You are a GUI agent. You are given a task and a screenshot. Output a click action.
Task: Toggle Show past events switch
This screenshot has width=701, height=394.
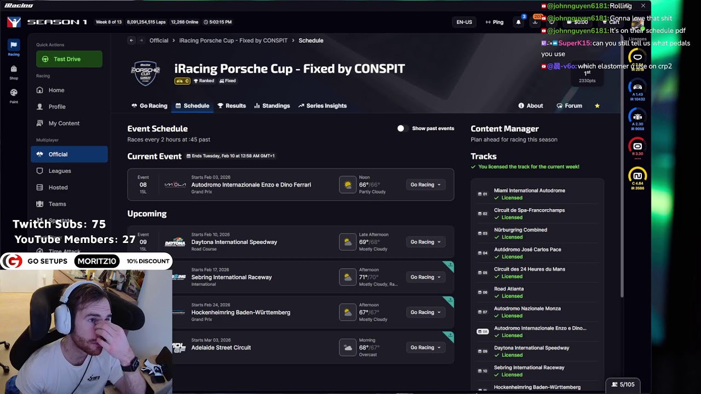403,129
